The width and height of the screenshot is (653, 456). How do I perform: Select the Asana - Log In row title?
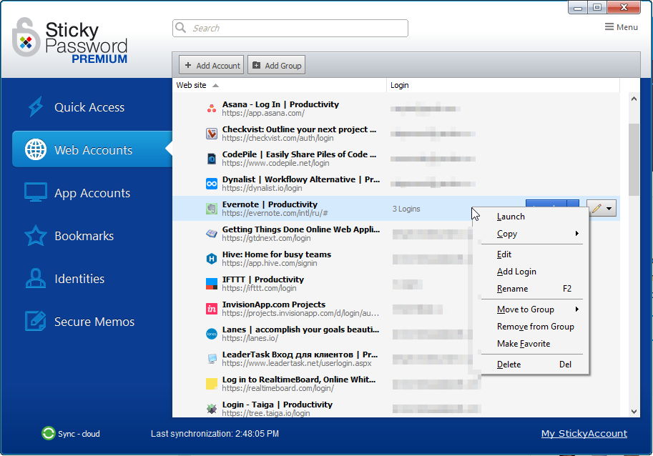(280, 104)
